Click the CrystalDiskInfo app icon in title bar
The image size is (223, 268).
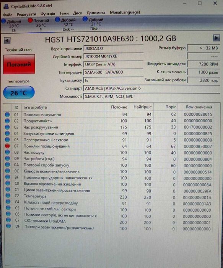click(6, 6)
